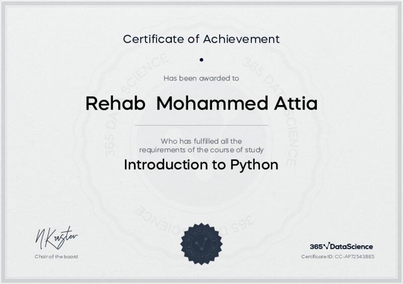Click the Certificate of Achievement heading
The image size is (403, 284).
coord(201,39)
